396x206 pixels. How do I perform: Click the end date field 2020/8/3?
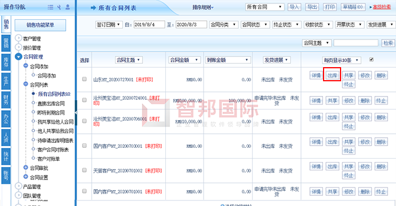pos(191,24)
